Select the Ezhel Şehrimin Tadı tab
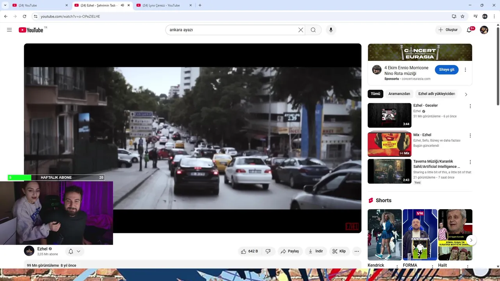The height and width of the screenshot is (281, 500). pos(98,5)
